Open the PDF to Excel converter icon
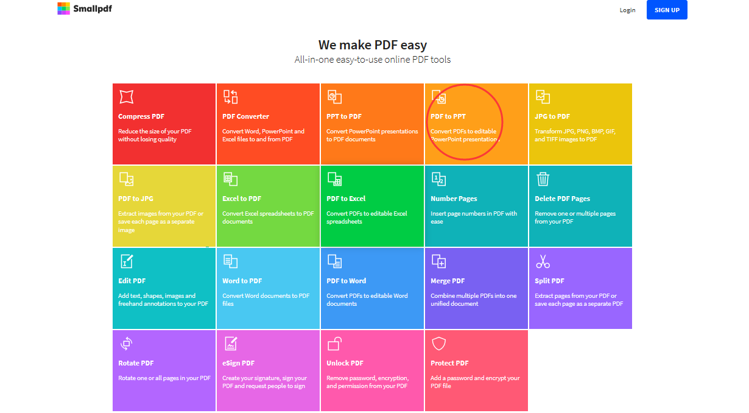This screenshot has height=413, width=749. [334, 179]
